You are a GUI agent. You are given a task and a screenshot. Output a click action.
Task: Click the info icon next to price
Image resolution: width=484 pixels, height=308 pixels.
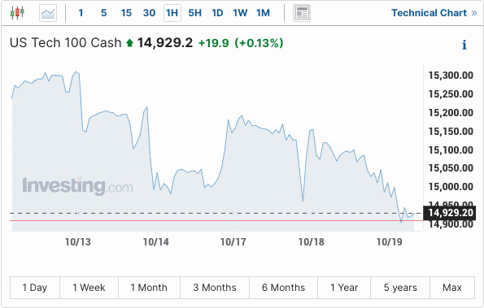pyautogui.click(x=464, y=45)
